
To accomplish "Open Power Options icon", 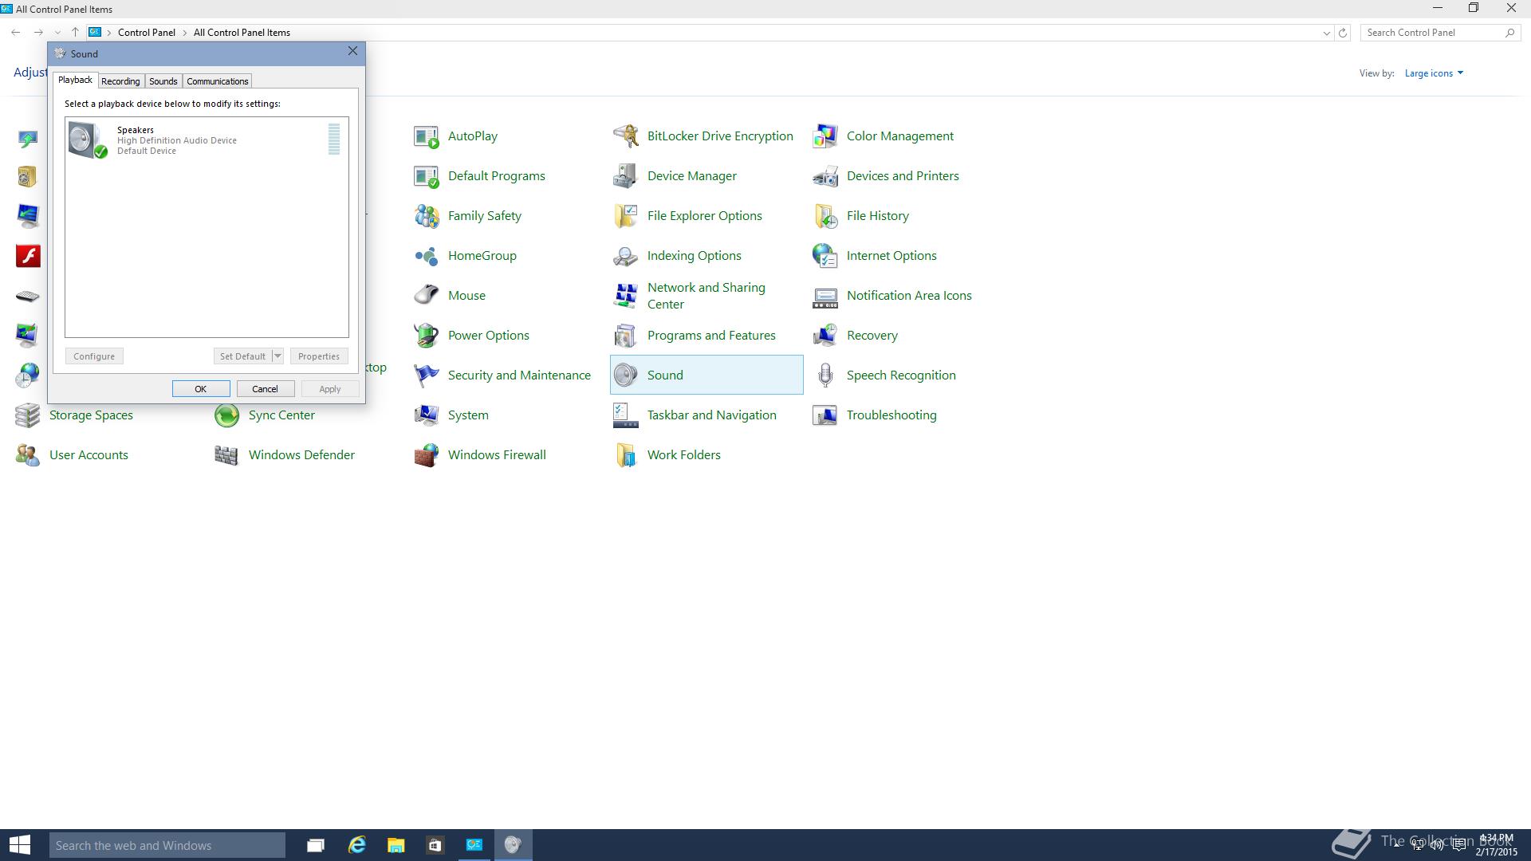I will click(427, 336).
